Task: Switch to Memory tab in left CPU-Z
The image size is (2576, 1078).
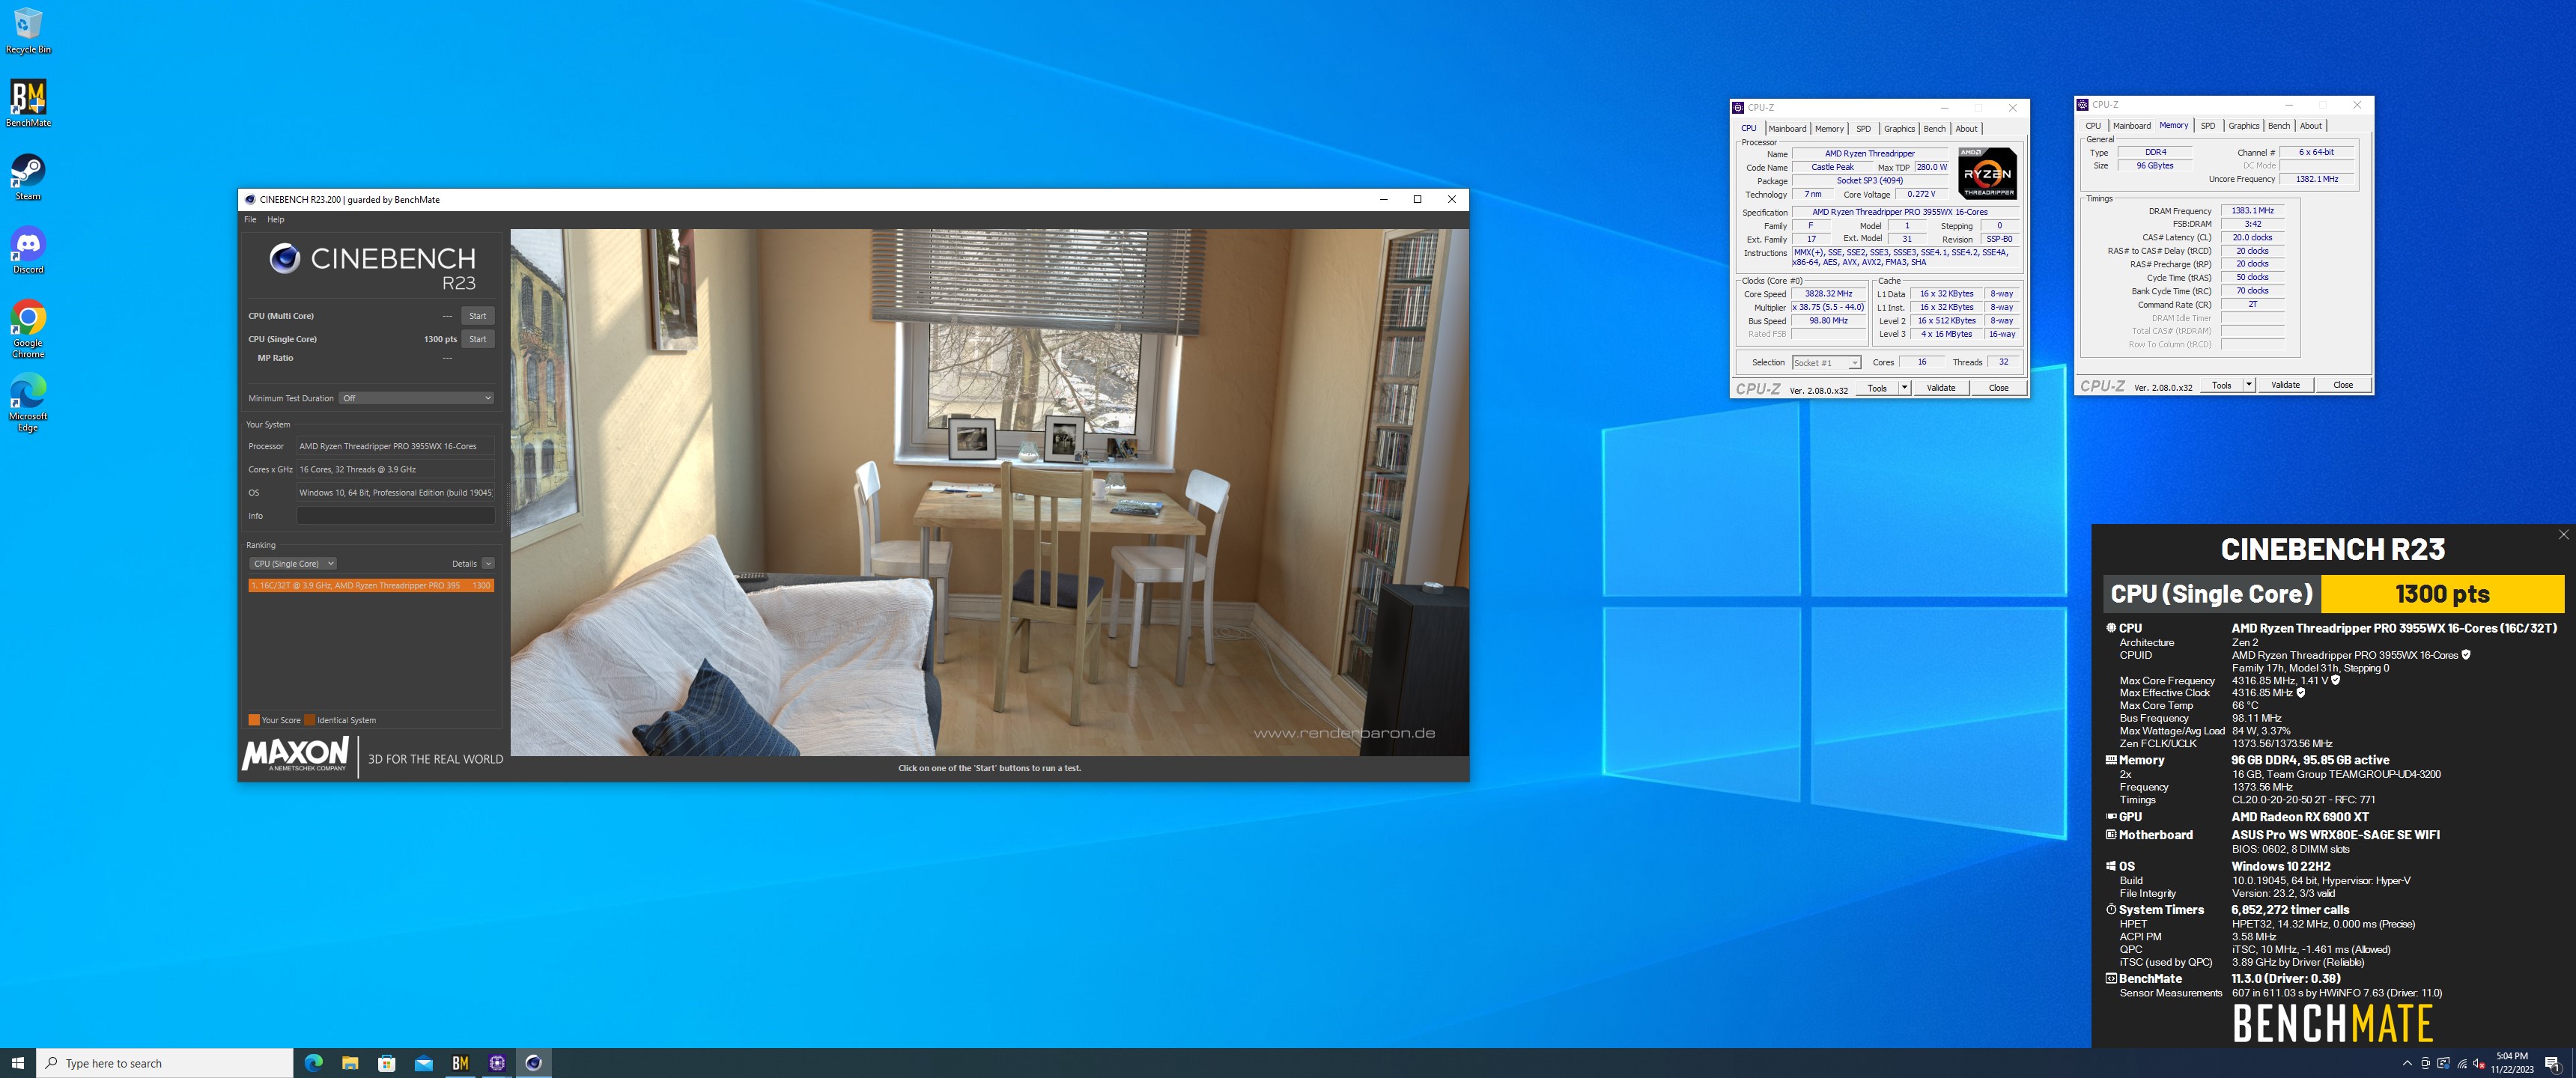Action: coord(1829,129)
